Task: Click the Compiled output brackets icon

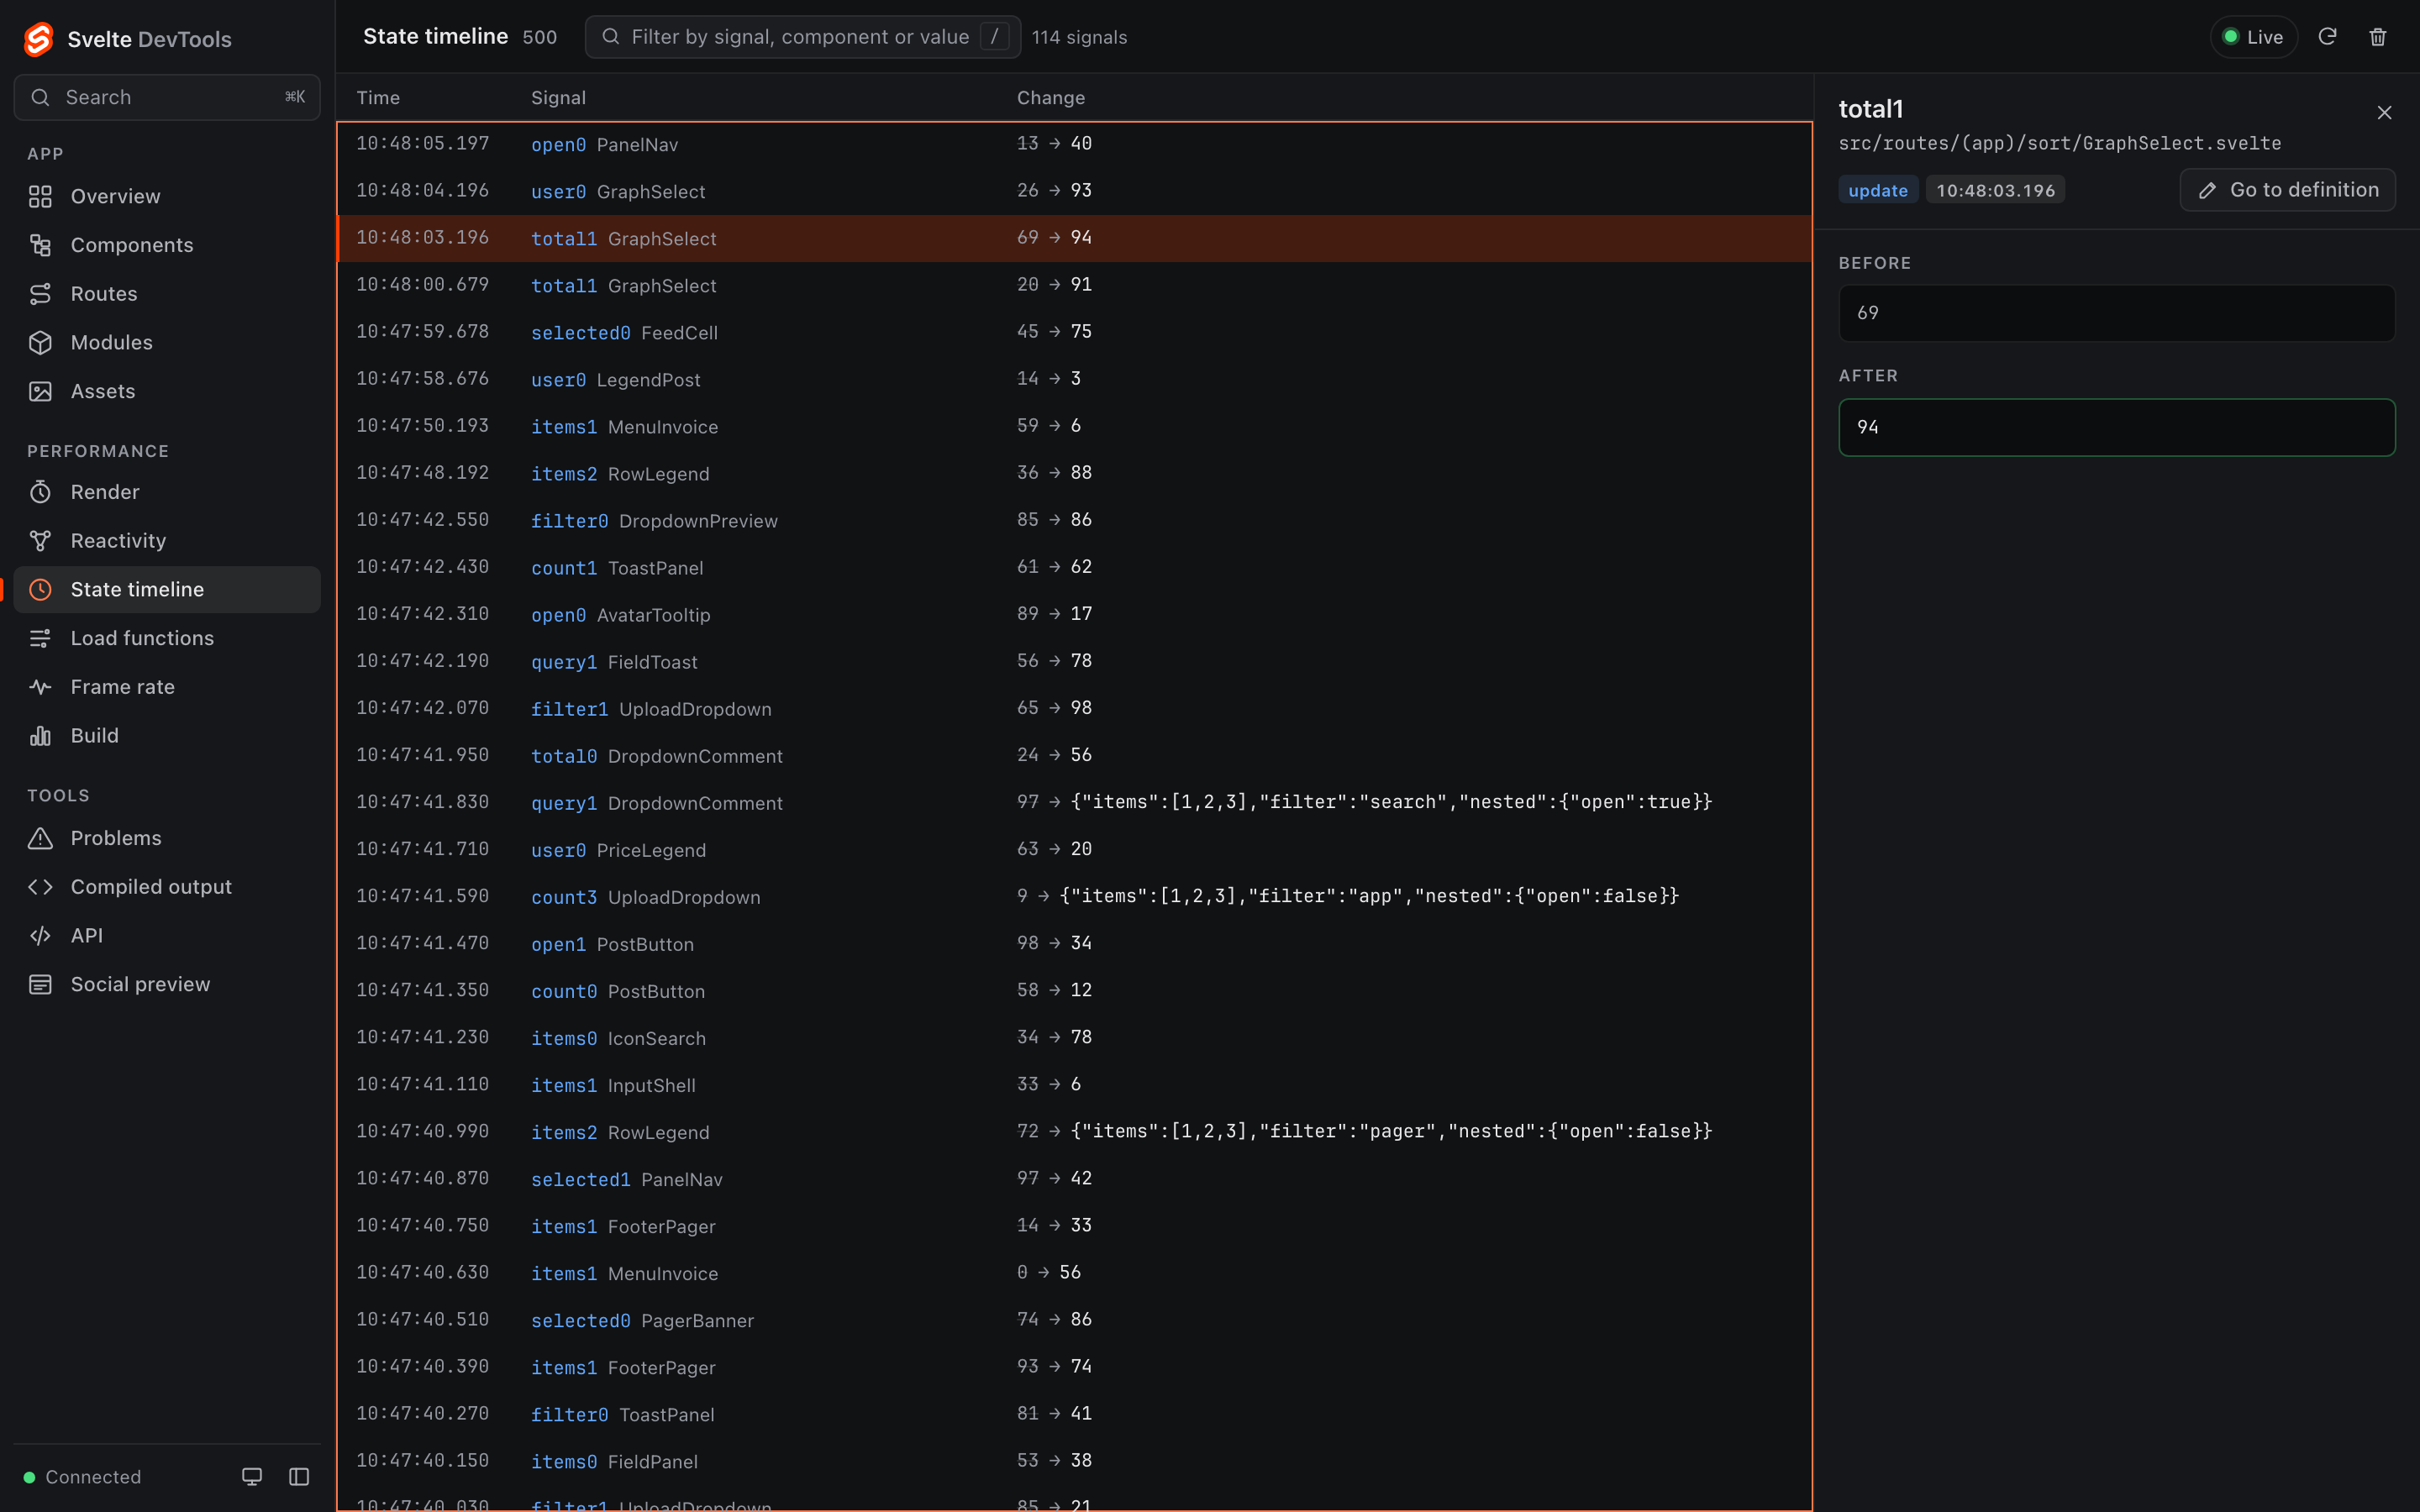Action: (x=40, y=887)
